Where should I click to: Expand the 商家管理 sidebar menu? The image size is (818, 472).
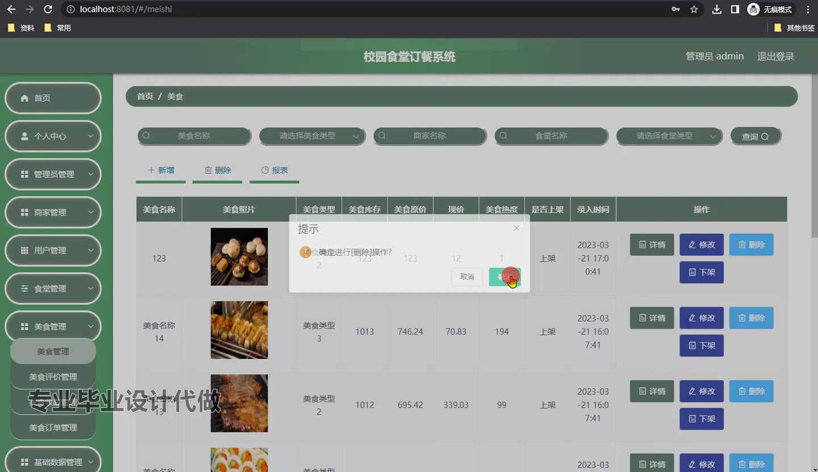pos(53,212)
